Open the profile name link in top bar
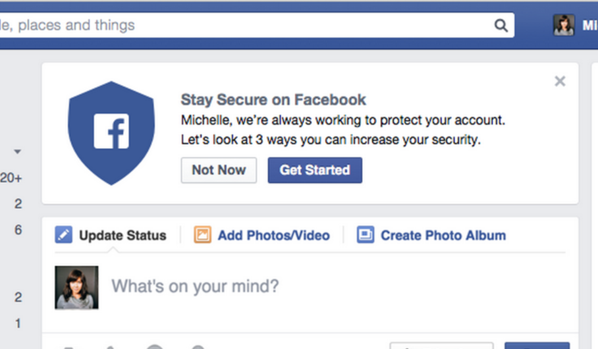The height and width of the screenshot is (349, 598). click(x=590, y=25)
